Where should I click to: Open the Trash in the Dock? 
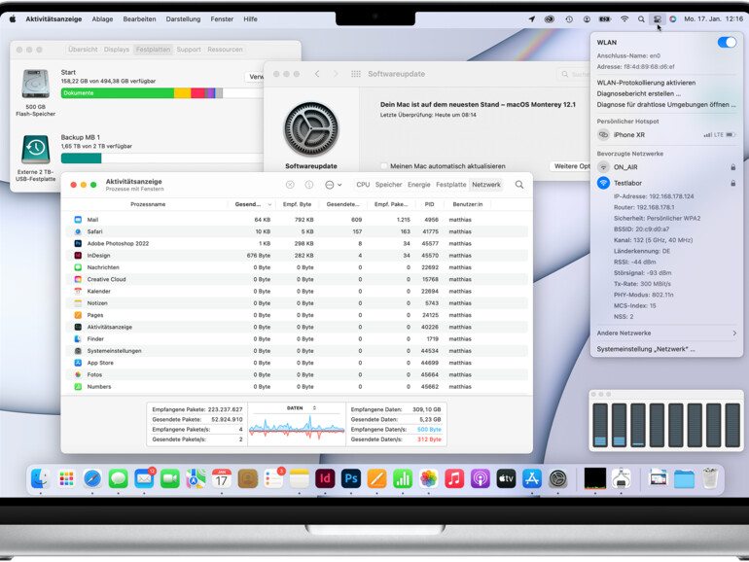[x=710, y=478]
